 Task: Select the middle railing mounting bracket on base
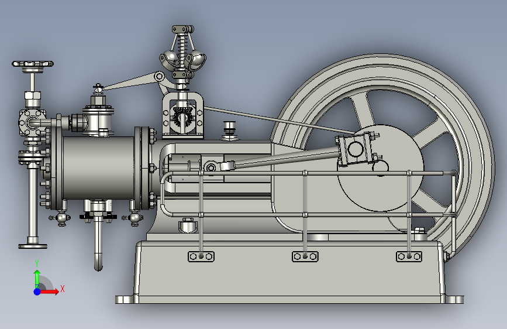pyautogui.click(x=305, y=256)
